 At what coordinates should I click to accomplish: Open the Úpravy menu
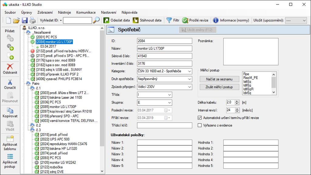pyautogui.click(x=27, y=12)
